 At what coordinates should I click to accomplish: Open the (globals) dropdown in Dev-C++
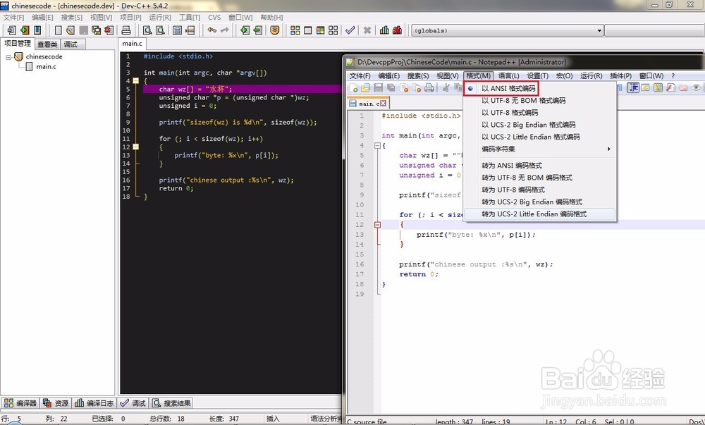599,30
